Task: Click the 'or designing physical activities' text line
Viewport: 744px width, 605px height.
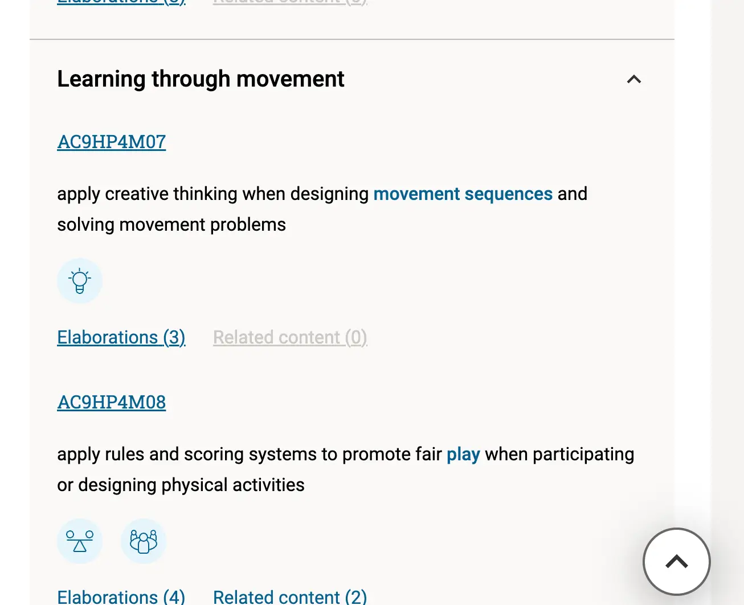Action: tap(181, 485)
